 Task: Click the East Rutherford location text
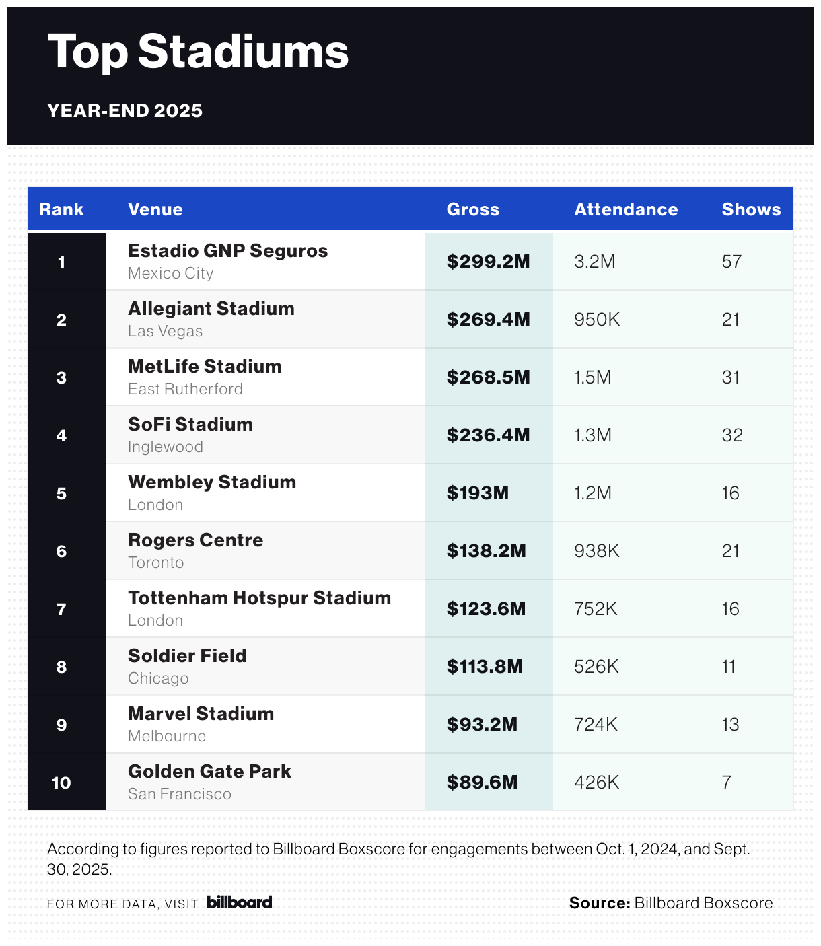(x=186, y=390)
